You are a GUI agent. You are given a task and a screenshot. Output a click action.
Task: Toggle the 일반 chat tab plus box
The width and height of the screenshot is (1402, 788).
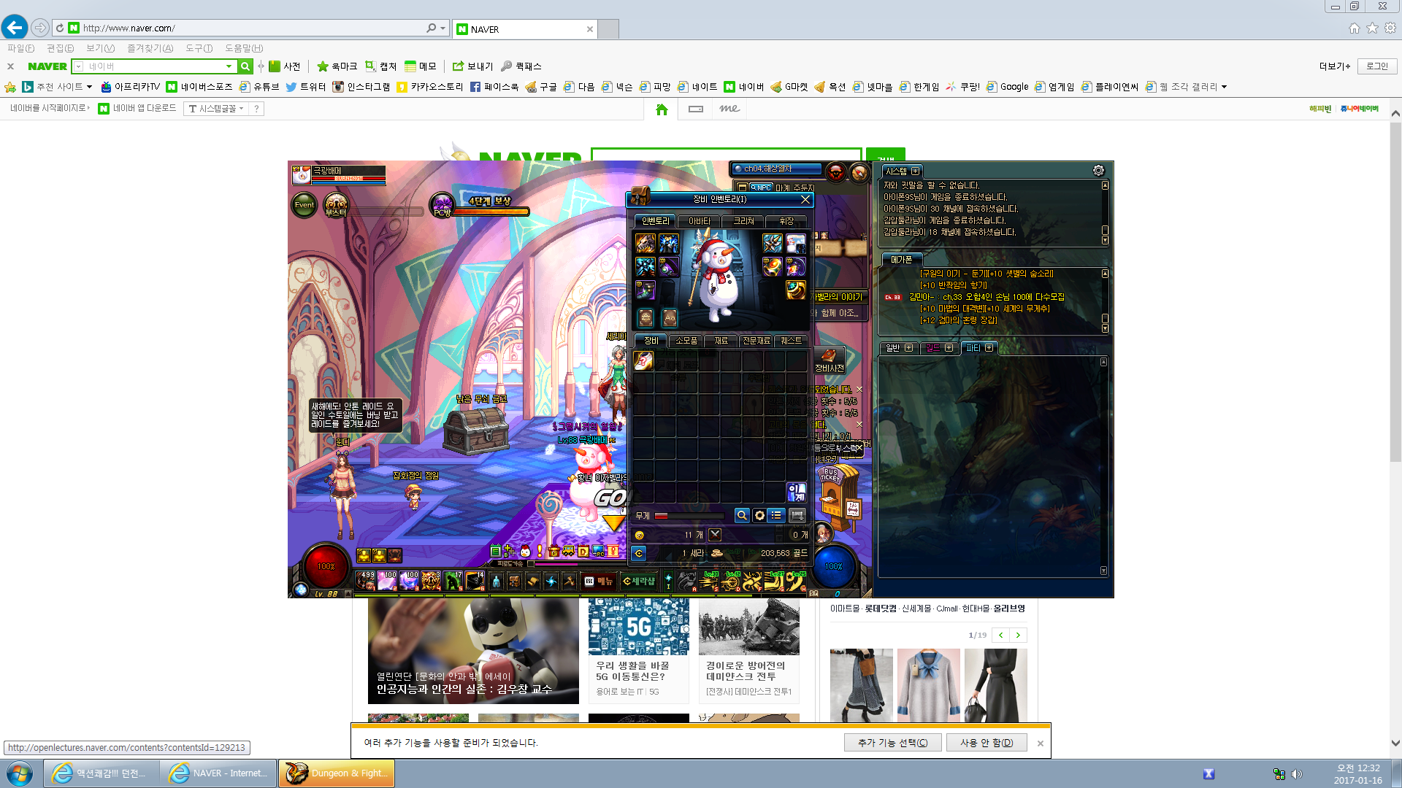(908, 348)
